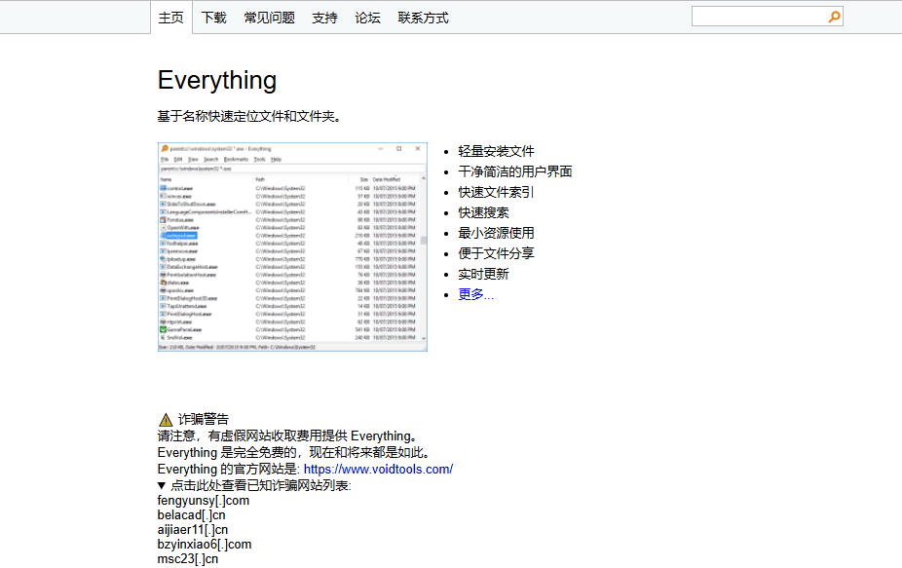Open the 支持 navigation item
902x568 pixels.
click(x=324, y=18)
